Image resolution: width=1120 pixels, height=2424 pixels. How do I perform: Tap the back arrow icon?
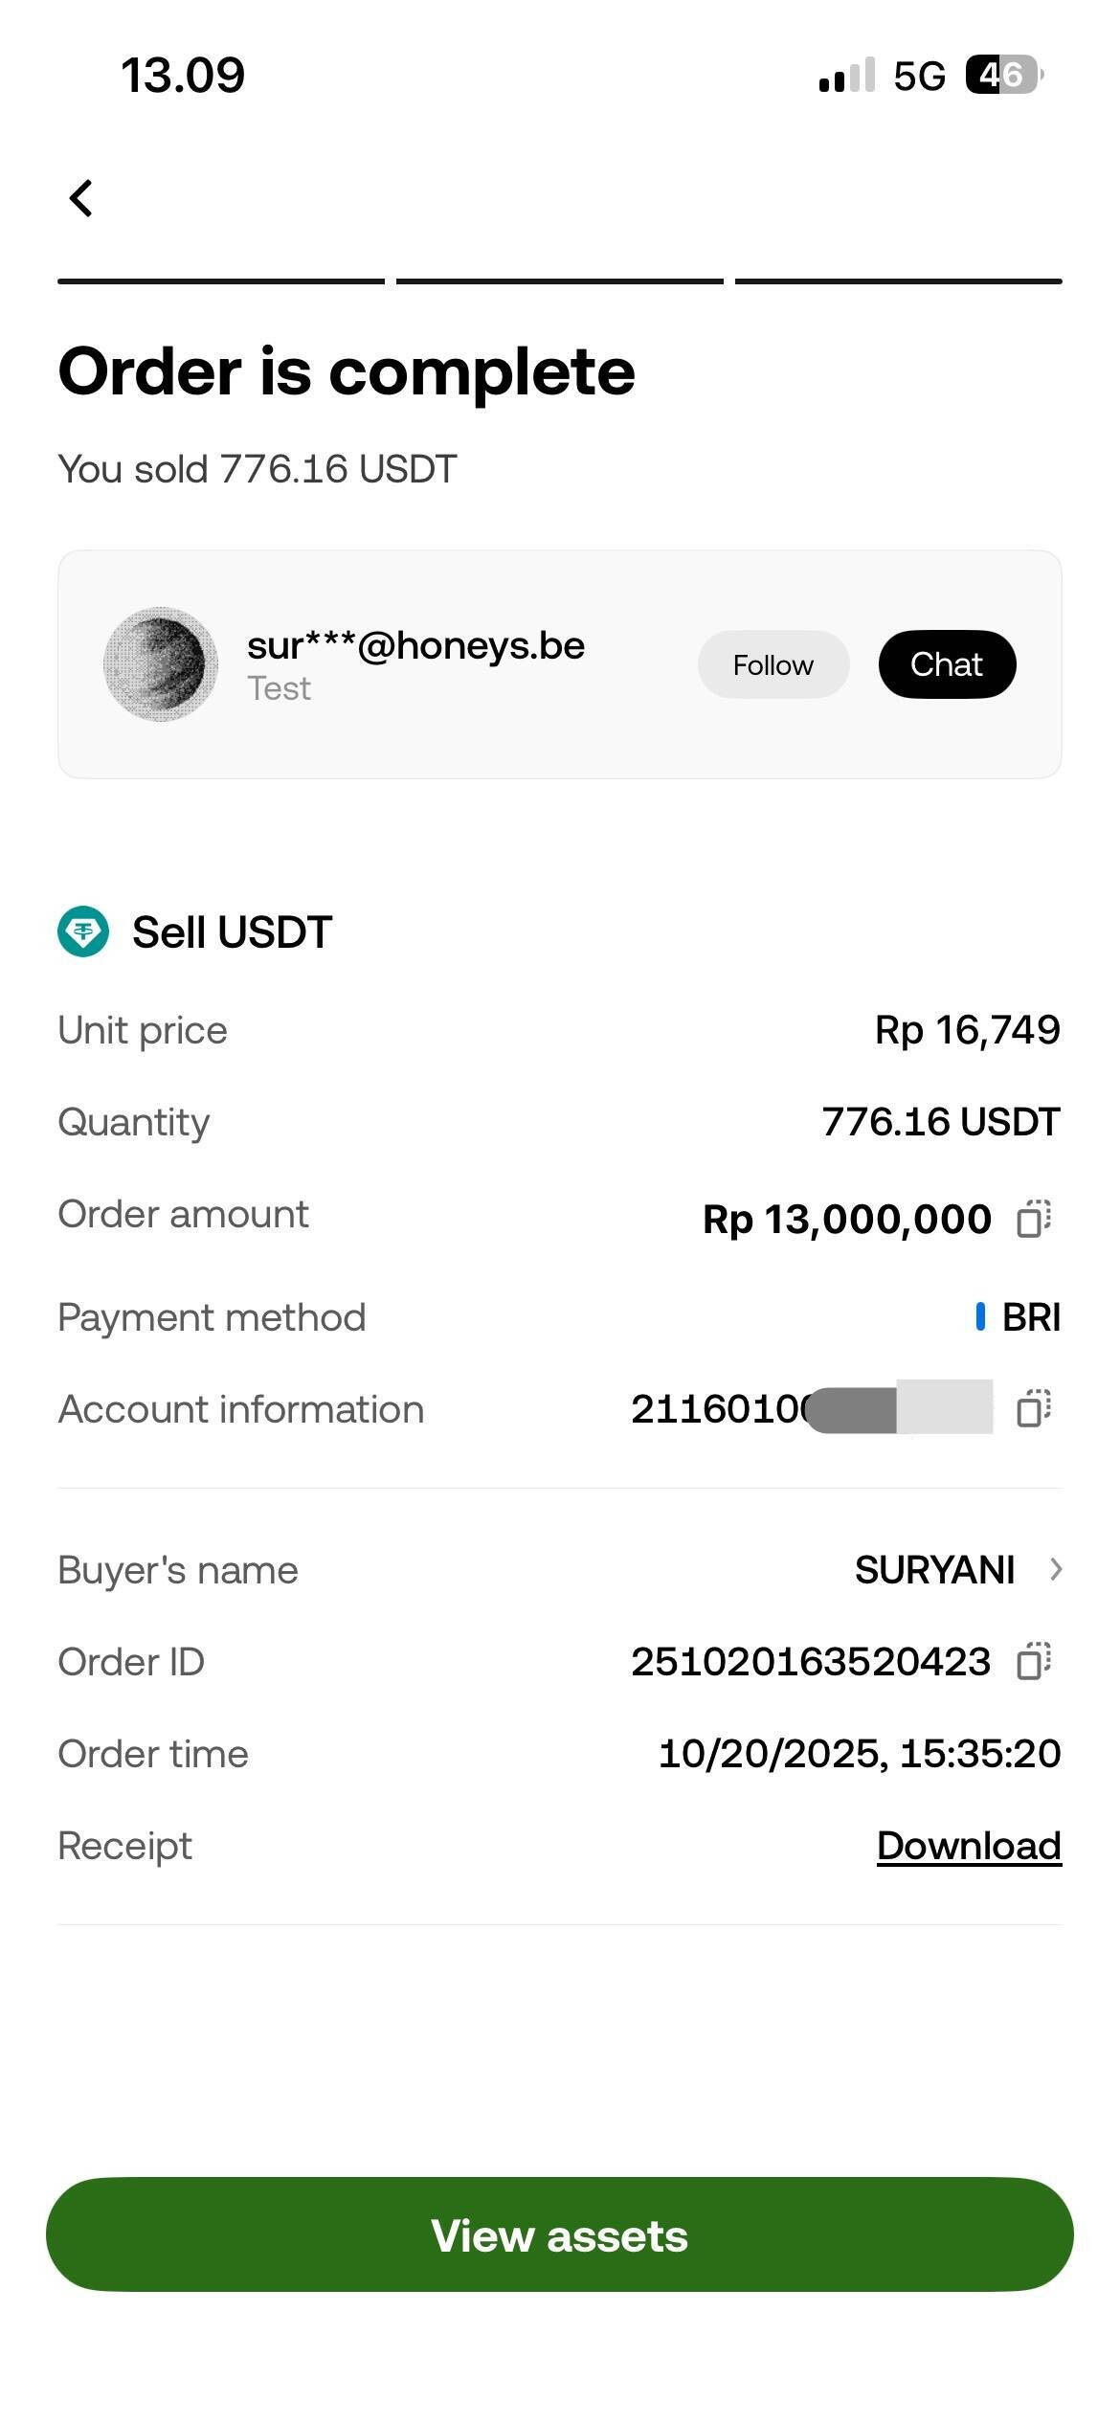coord(81,198)
